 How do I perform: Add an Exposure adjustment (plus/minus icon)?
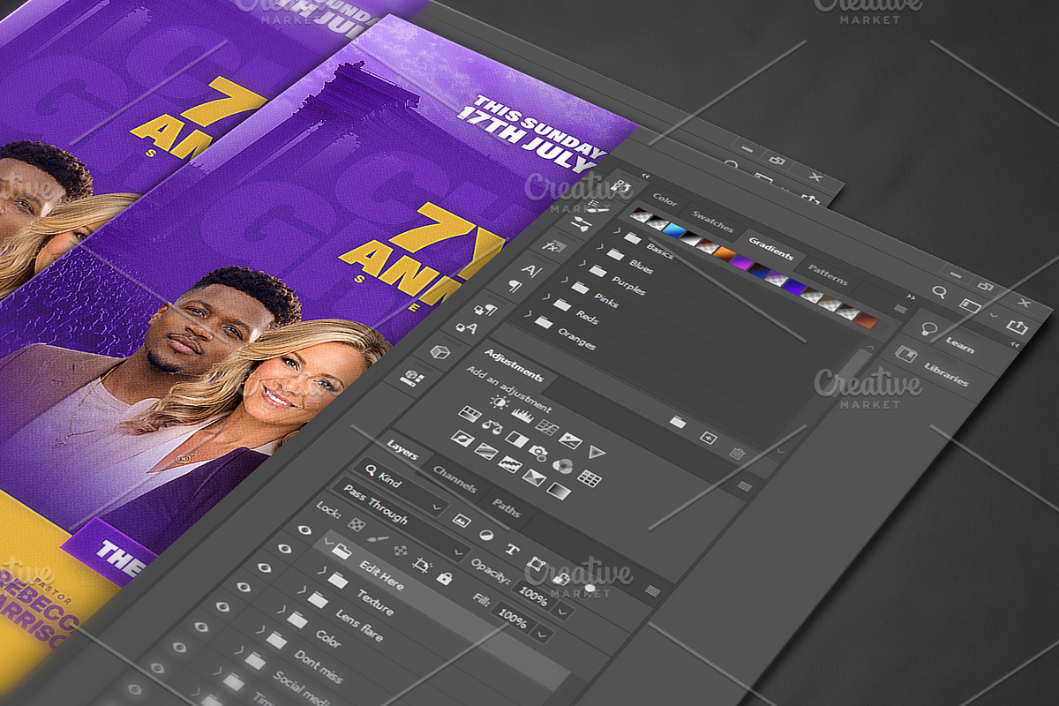point(571,439)
